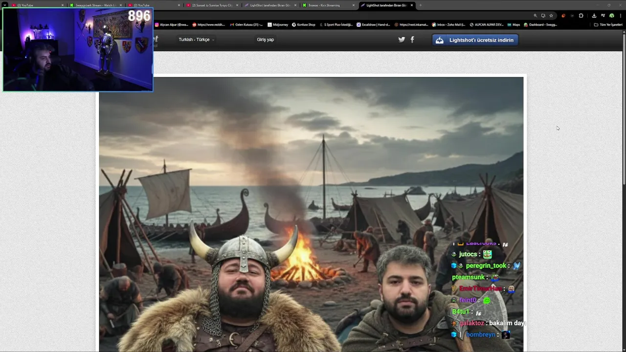Close the 'Sunset to Sunrise Tokyo' tab
626x352 pixels.
coord(237,5)
